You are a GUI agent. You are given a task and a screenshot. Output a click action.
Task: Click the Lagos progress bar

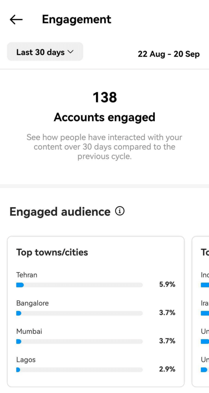coord(79,370)
